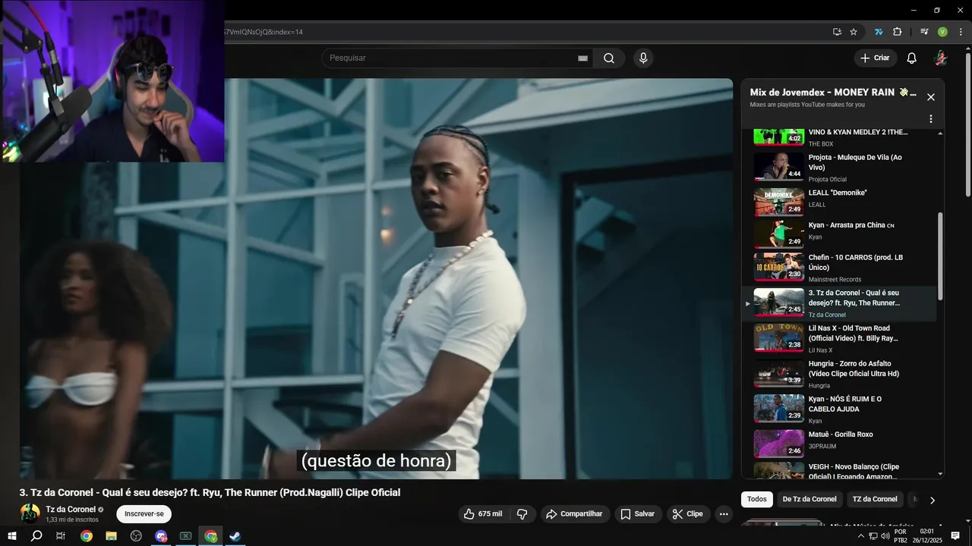The image size is (972, 546).
Task: Play Kyan - Arrasta pra China item
Action: [839, 234]
